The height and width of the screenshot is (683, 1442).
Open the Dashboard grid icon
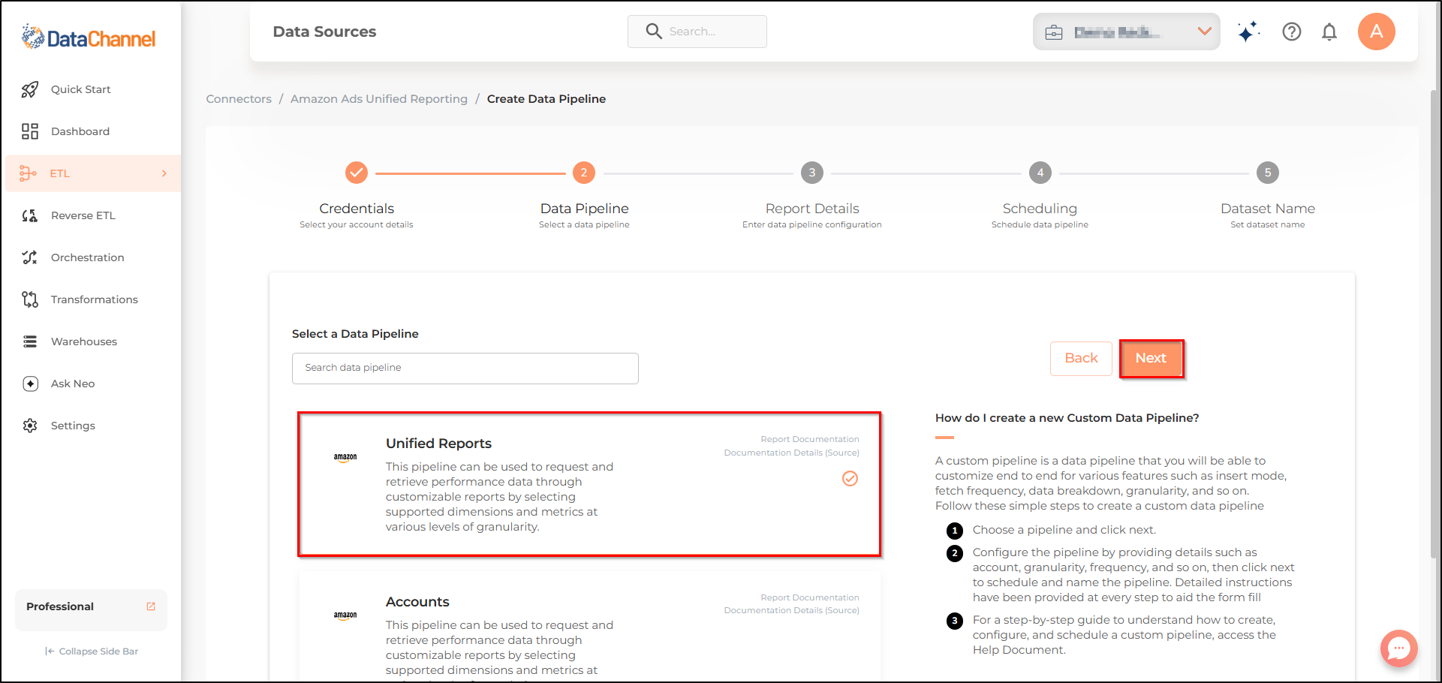click(30, 131)
